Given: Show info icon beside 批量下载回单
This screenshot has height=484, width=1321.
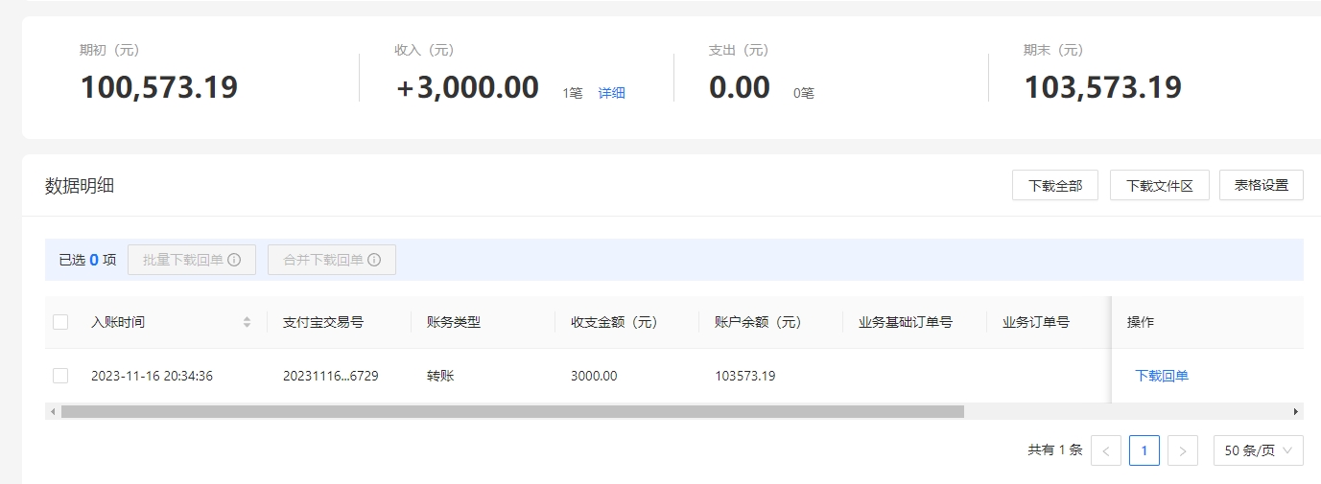Looking at the screenshot, I should (x=234, y=260).
